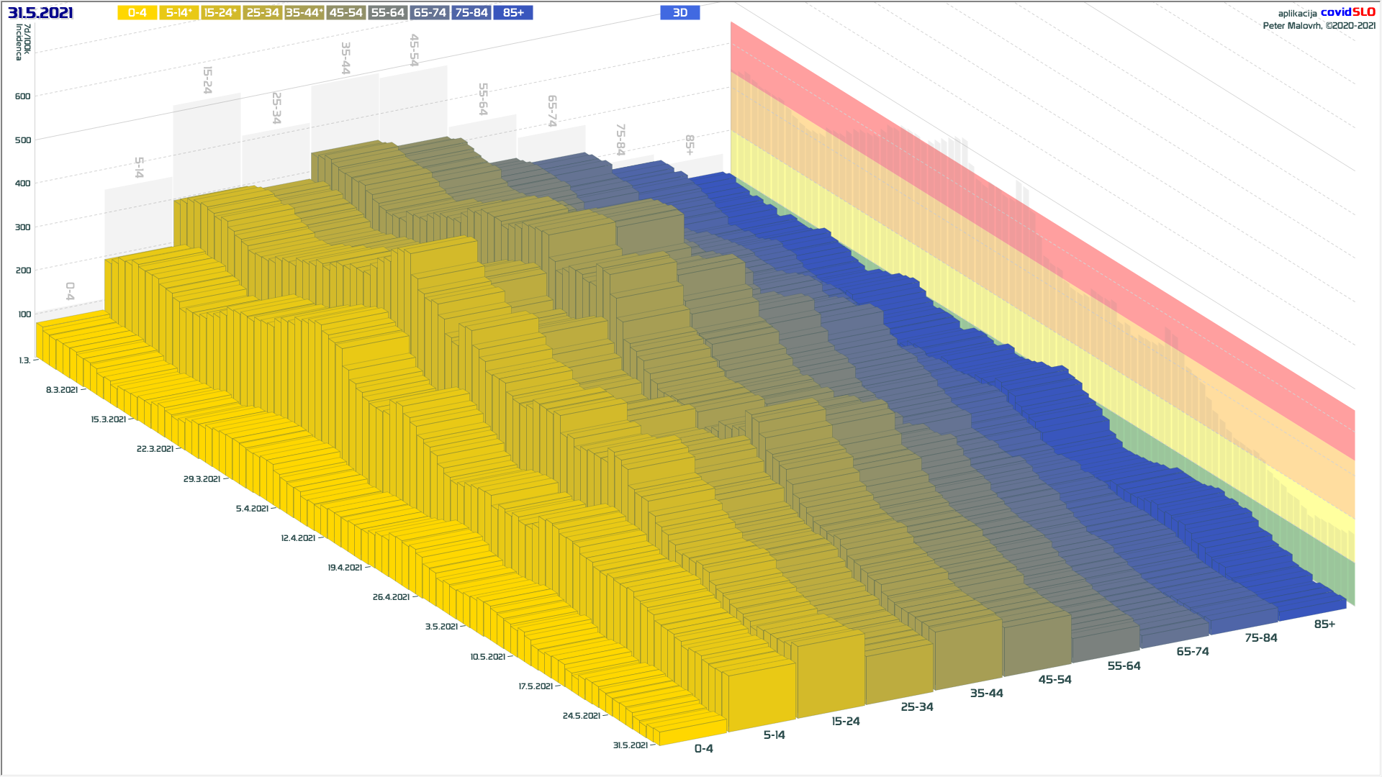Click the 35-44 axis label at bottom
Screen dimensions: 1382x777
pos(986,694)
